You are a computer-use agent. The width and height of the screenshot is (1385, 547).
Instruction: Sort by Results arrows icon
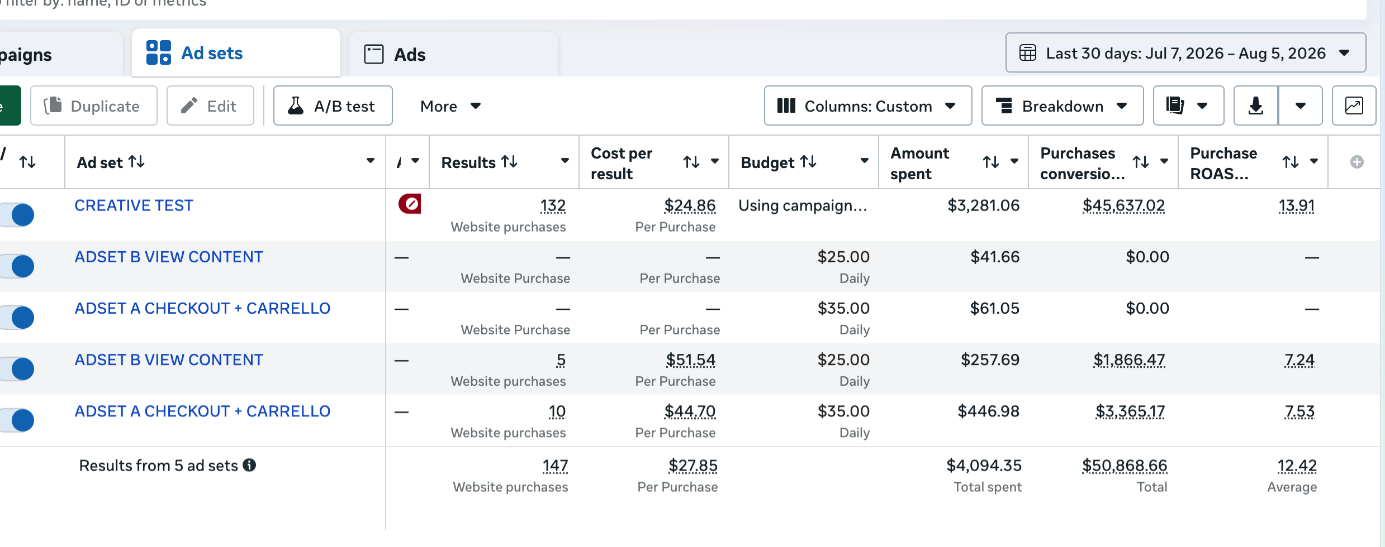click(509, 162)
